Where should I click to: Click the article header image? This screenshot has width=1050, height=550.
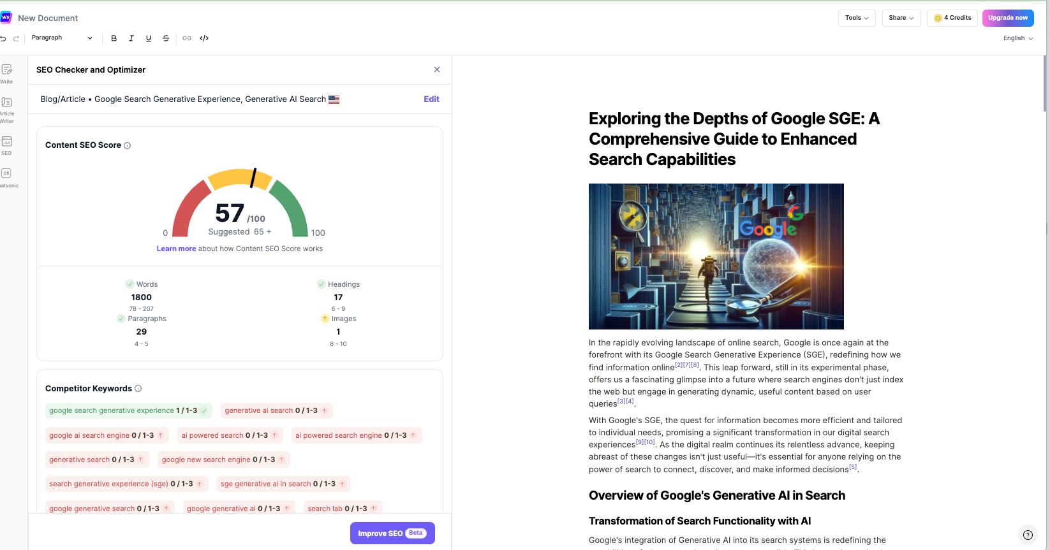coord(716,256)
